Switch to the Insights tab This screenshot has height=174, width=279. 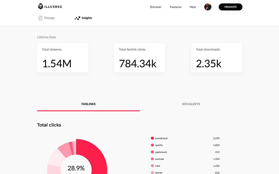83,18
